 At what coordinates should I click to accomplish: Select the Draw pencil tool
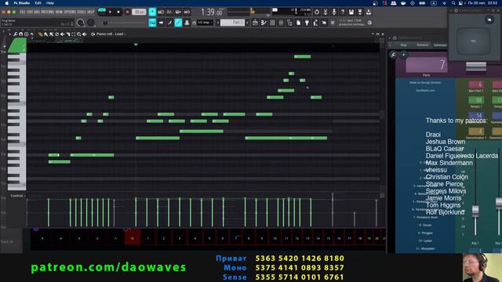tap(40, 34)
